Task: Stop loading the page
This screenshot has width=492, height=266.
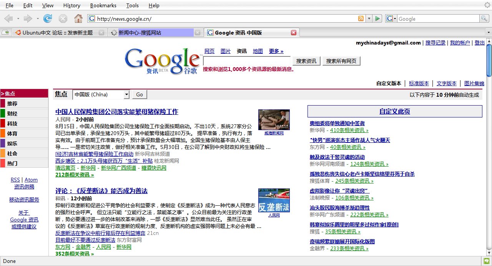Action: click(x=63, y=18)
